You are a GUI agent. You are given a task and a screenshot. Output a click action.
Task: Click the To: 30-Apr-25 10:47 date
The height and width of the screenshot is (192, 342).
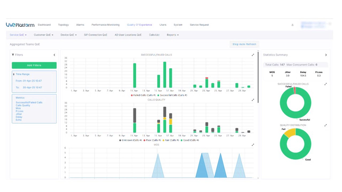29,87
